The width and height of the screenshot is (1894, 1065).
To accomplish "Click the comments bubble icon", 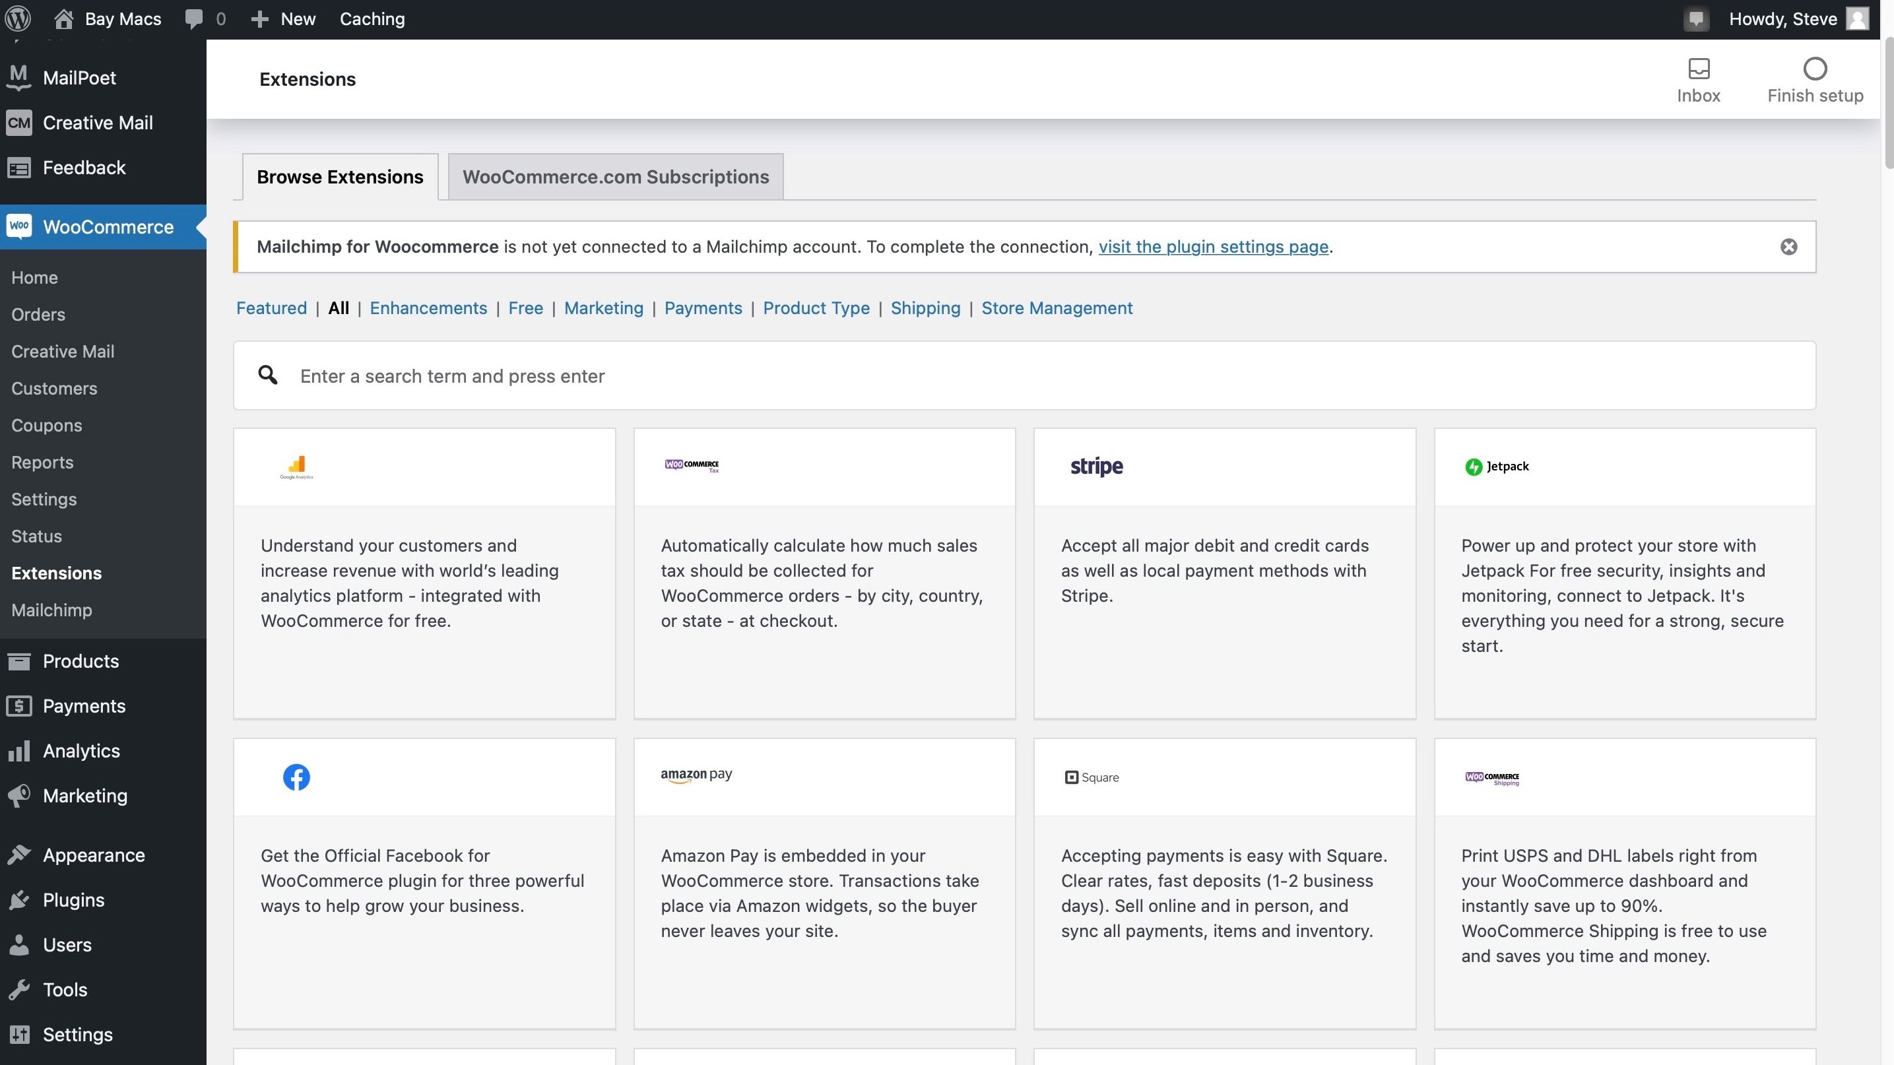I will [x=194, y=19].
